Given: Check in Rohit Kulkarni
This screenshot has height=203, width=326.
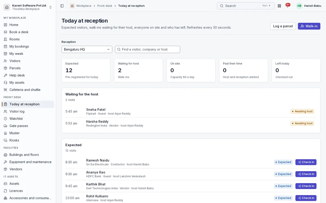Looking at the screenshot, I should (306, 198).
